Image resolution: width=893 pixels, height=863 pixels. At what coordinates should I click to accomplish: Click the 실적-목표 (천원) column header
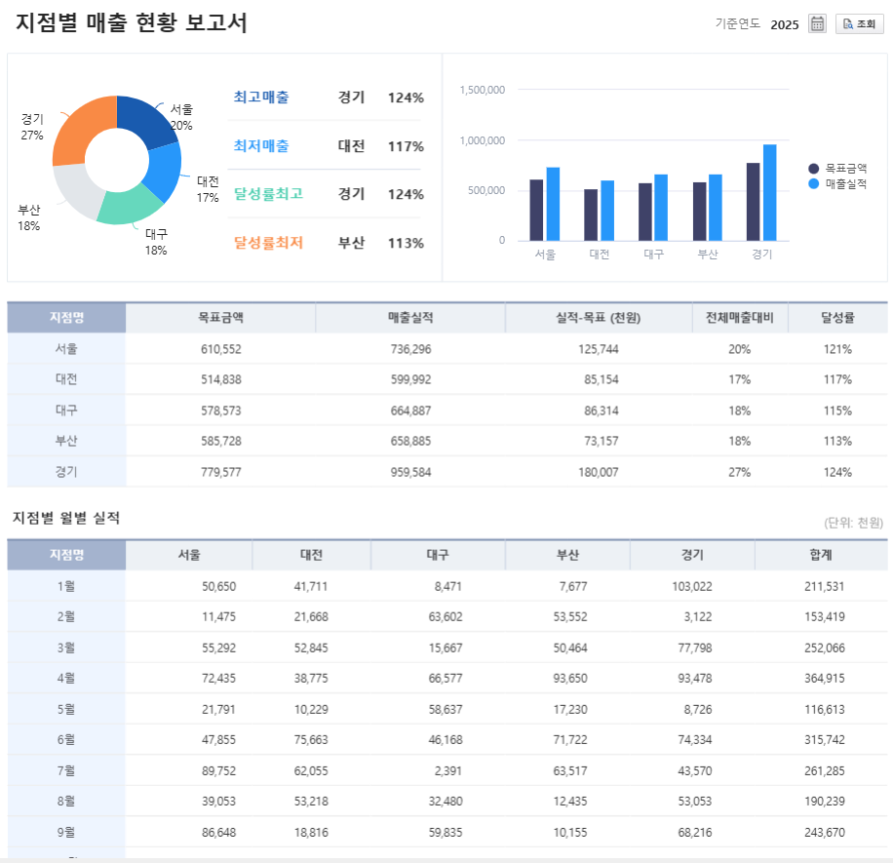pyautogui.click(x=598, y=318)
